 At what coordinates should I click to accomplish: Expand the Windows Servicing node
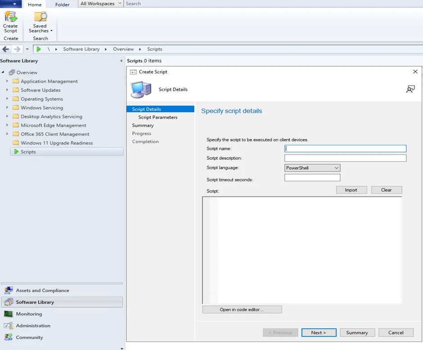click(7, 108)
